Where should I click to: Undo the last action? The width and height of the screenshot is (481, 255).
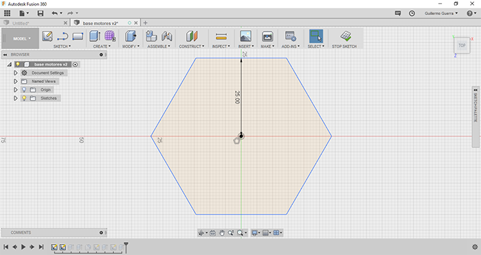tap(54, 13)
